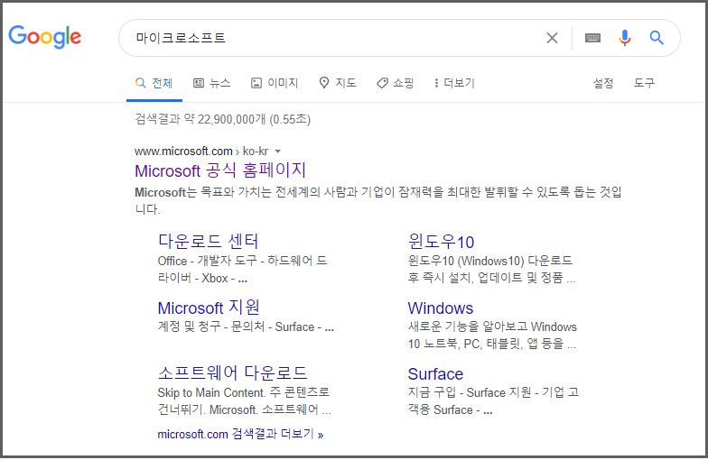This screenshot has height=469, width=708.
Task: Open the Windows sitelink
Action: point(441,308)
